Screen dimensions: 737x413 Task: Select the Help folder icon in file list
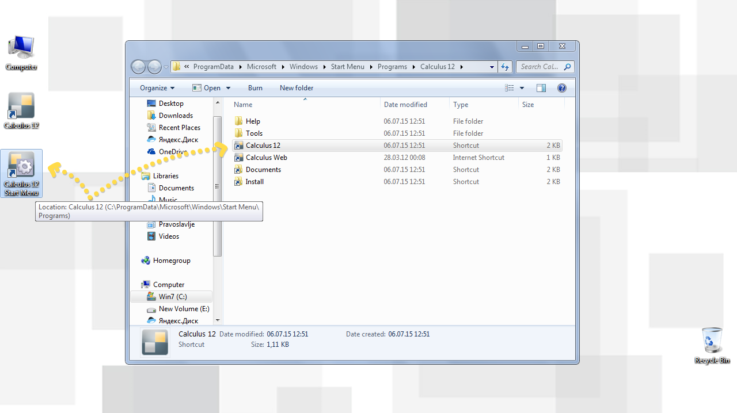click(239, 121)
